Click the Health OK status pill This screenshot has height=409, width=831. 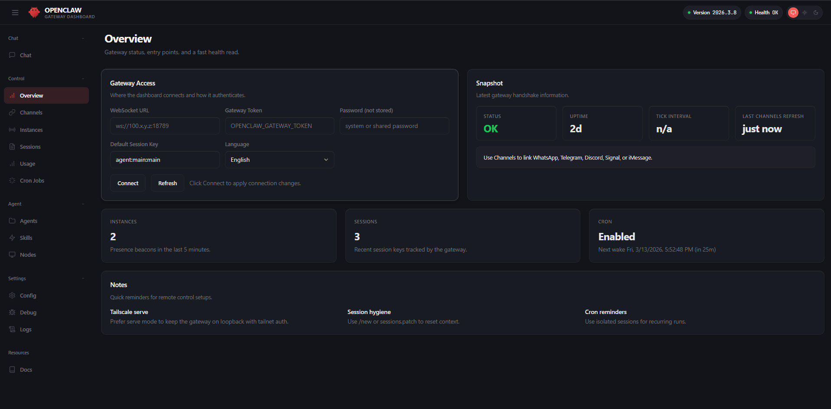[x=764, y=13]
